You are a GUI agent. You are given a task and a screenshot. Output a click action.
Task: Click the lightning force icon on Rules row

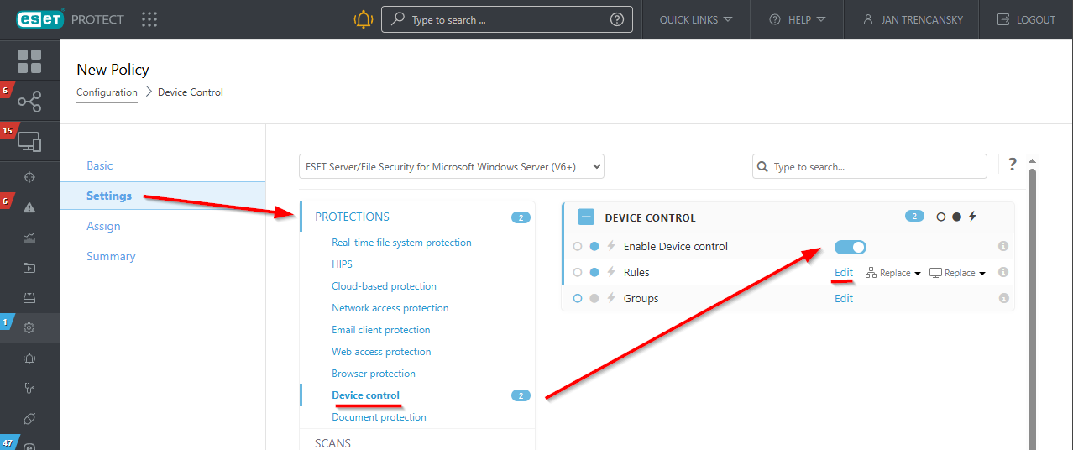click(x=611, y=273)
